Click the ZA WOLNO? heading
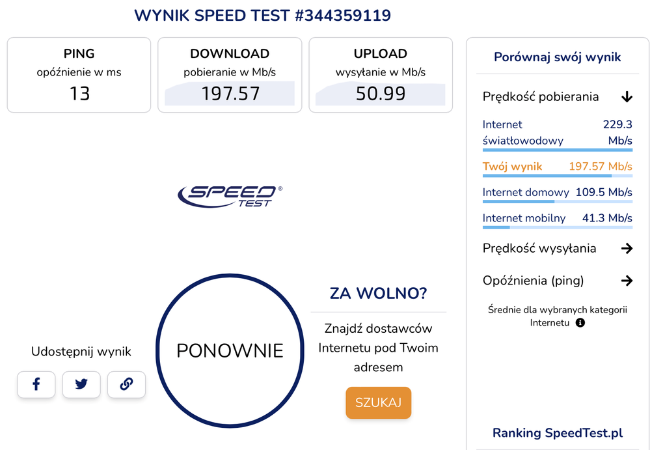The height and width of the screenshot is (450, 650). pyautogui.click(x=378, y=293)
